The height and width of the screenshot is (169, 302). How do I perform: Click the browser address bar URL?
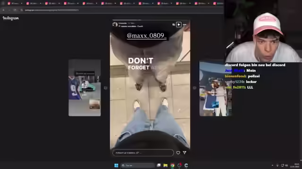[52, 10]
